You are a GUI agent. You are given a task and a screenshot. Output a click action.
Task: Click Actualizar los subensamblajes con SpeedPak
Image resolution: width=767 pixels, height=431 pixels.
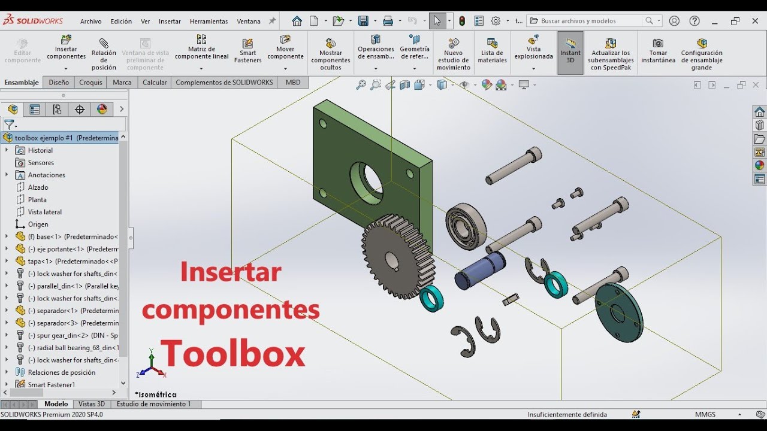click(x=611, y=54)
